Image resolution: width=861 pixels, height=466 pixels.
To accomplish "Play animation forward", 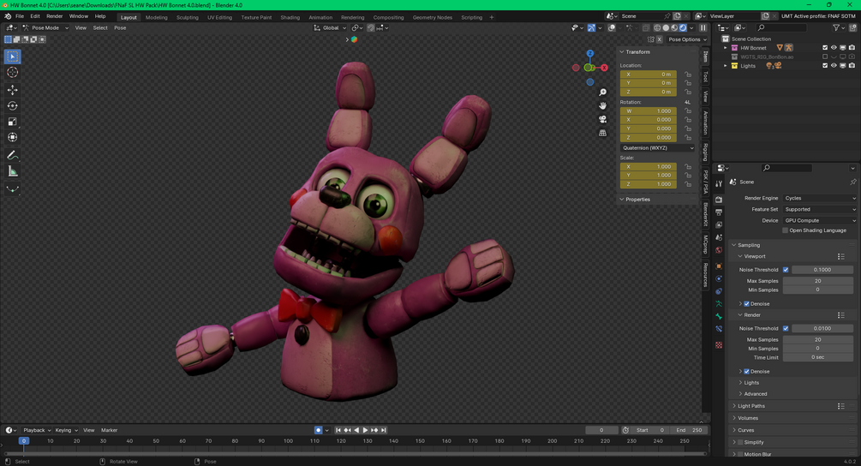I will pyautogui.click(x=365, y=430).
